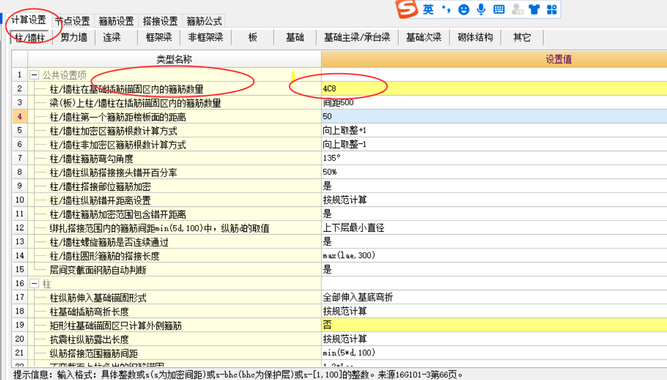The image size is (667, 380).
Task: Select row 层间变截面钢筋自动判断
Action: [98, 270]
